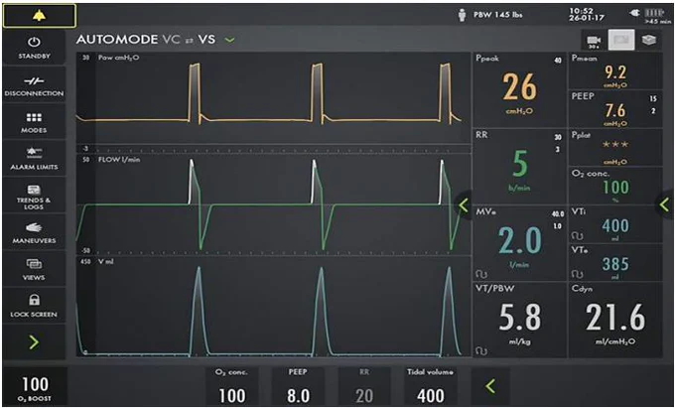Screen dimensions: 675x408
Task: Open Trends & Logs
Action: coord(34,197)
